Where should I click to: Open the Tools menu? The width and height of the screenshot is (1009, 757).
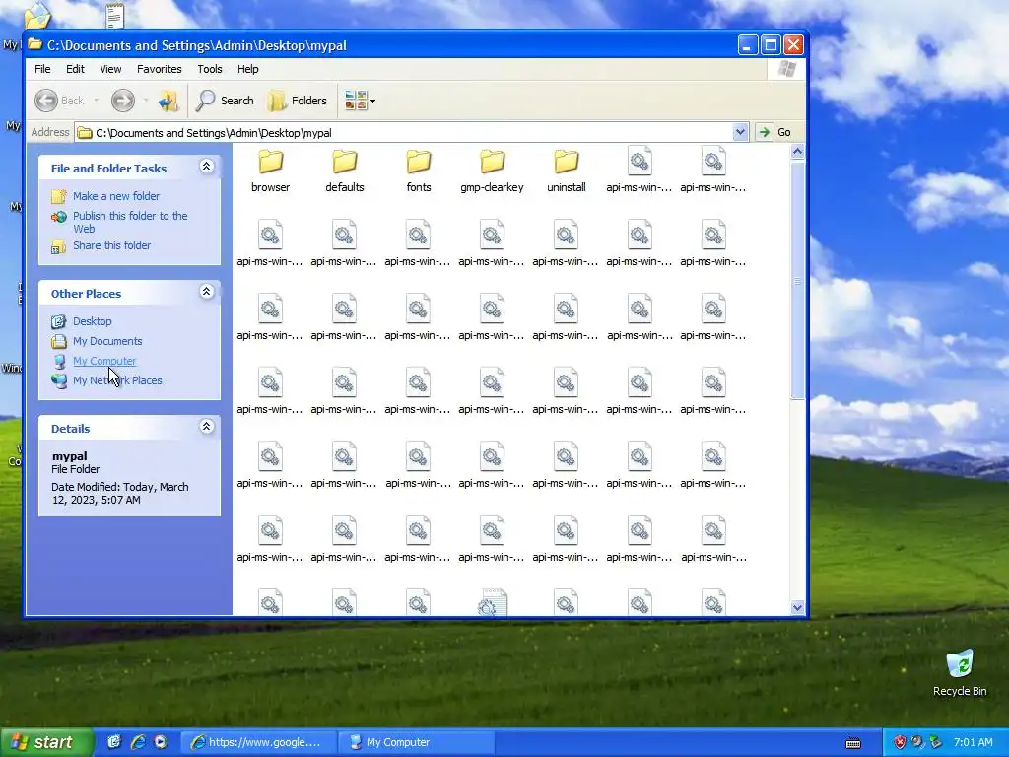[209, 69]
